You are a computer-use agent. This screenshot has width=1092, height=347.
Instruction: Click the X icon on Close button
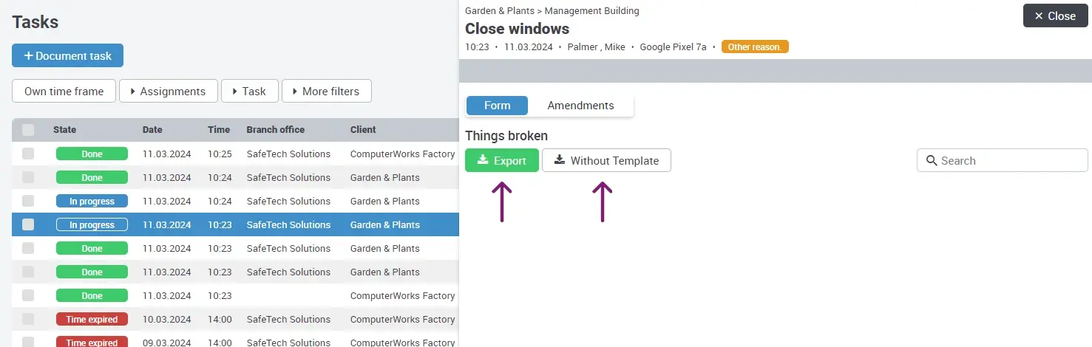pos(1039,16)
